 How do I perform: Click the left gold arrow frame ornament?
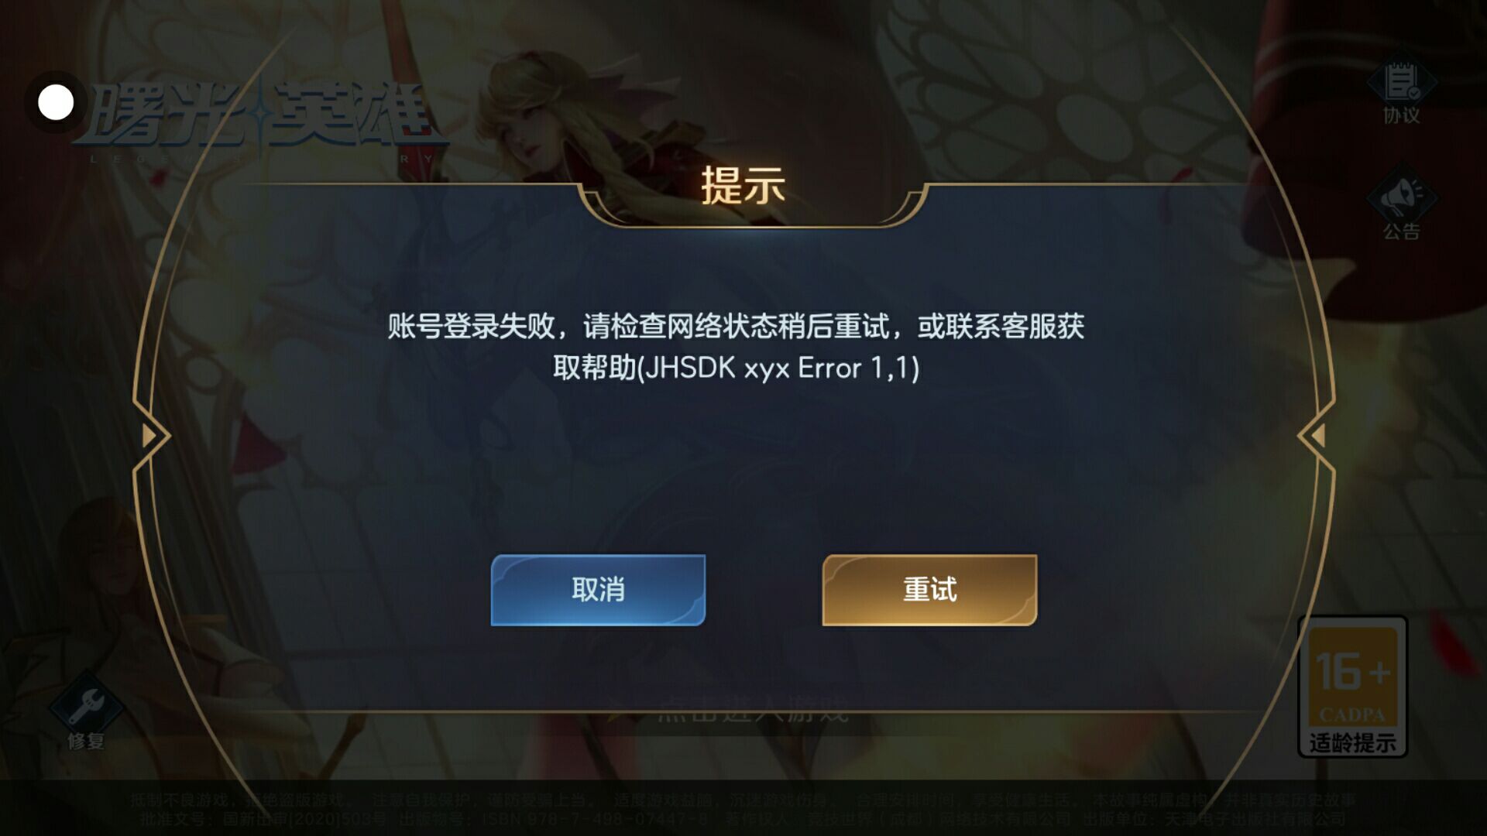(x=153, y=436)
